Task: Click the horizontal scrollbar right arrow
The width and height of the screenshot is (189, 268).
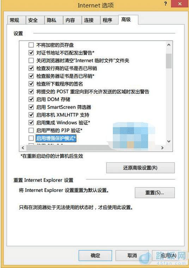Action: [x=162, y=148]
